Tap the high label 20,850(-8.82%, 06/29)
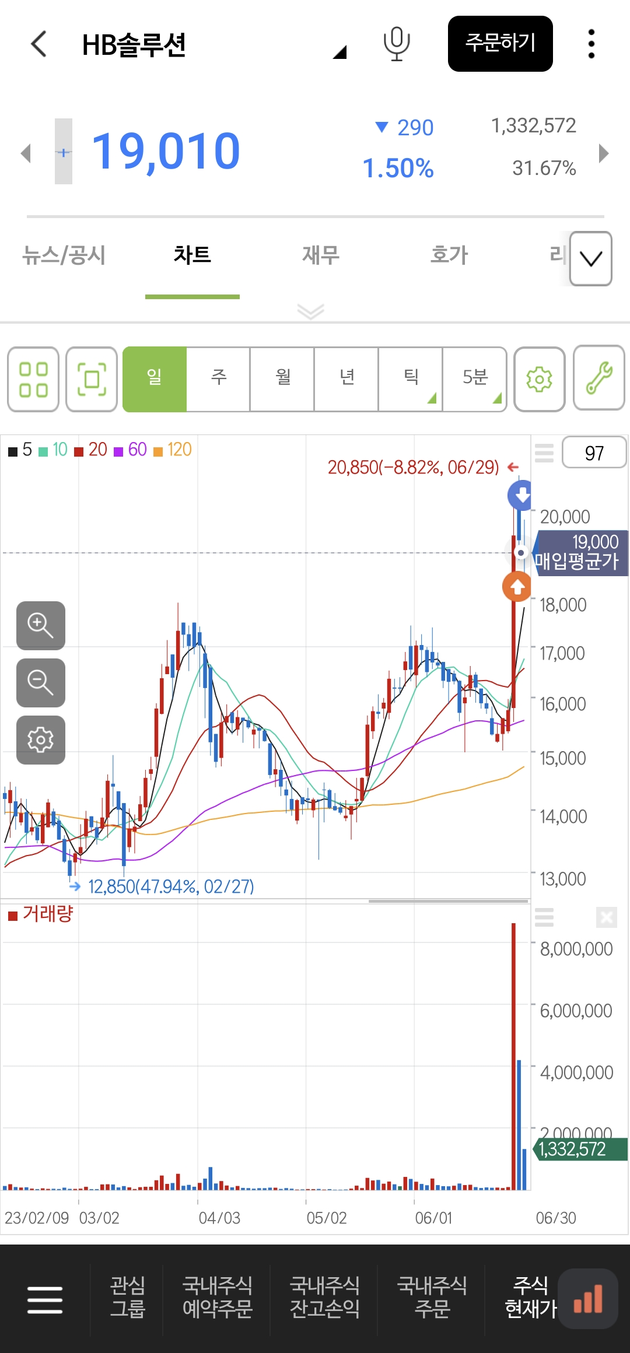This screenshot has height=1353, width=630. coord(414,467)
